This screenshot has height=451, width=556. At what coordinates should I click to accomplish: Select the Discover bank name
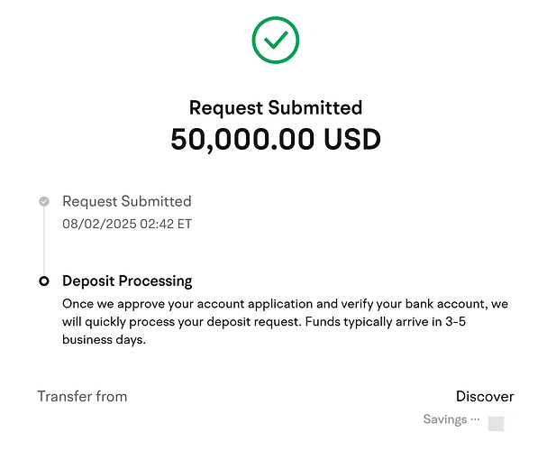(485, 396)
